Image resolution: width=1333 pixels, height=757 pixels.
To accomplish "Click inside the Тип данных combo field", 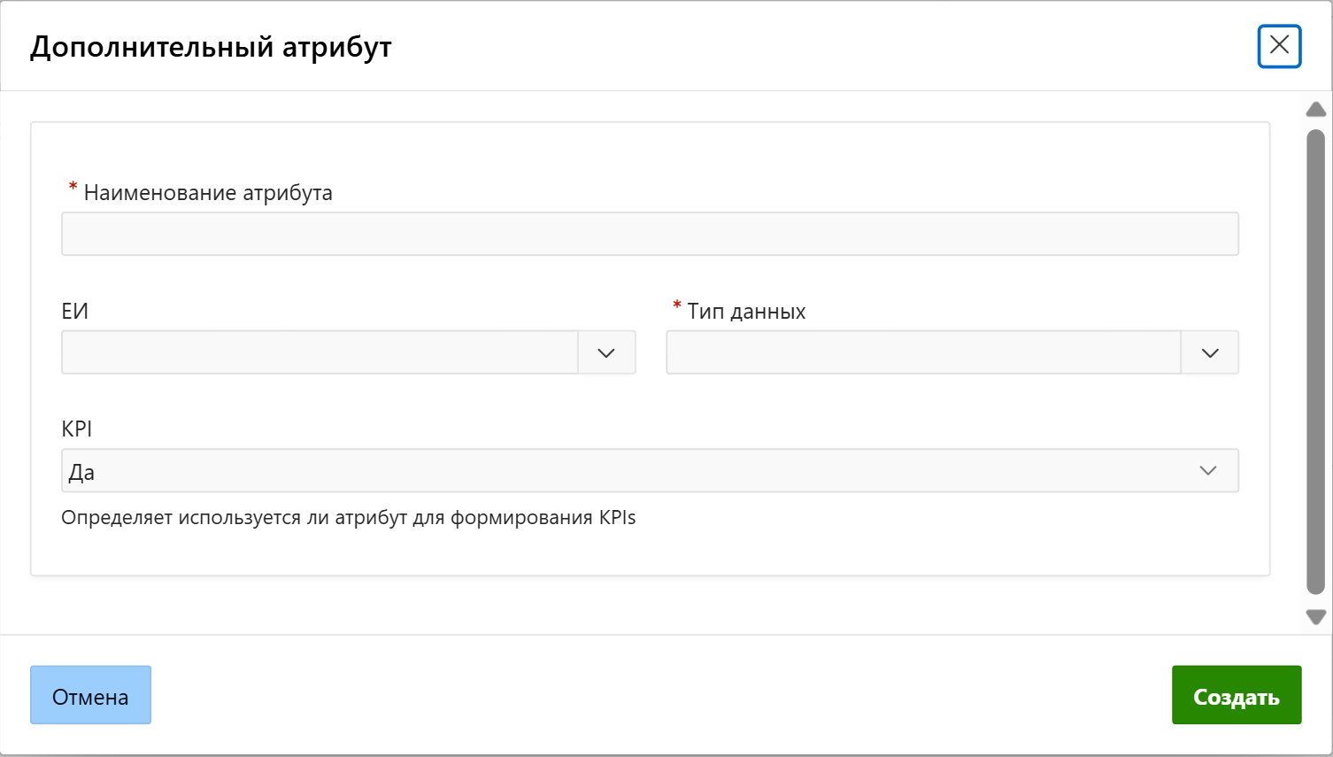I will (x=923, y=353).
